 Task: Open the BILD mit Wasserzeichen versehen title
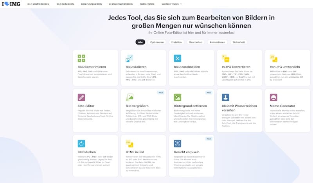(239, 108)
